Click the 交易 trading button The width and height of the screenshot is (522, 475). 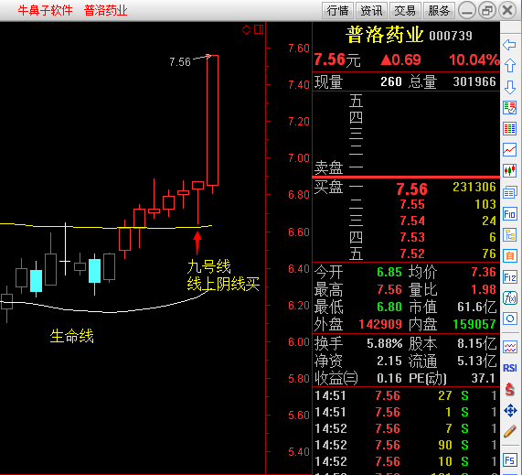pyautogui.click(x=405, y=11)
